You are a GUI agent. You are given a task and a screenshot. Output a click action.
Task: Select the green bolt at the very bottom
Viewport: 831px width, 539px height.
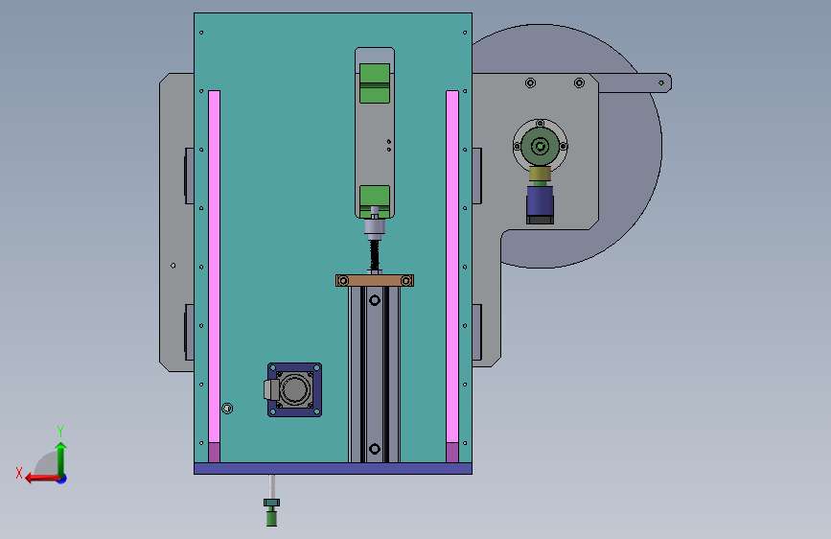pos(271,517)
